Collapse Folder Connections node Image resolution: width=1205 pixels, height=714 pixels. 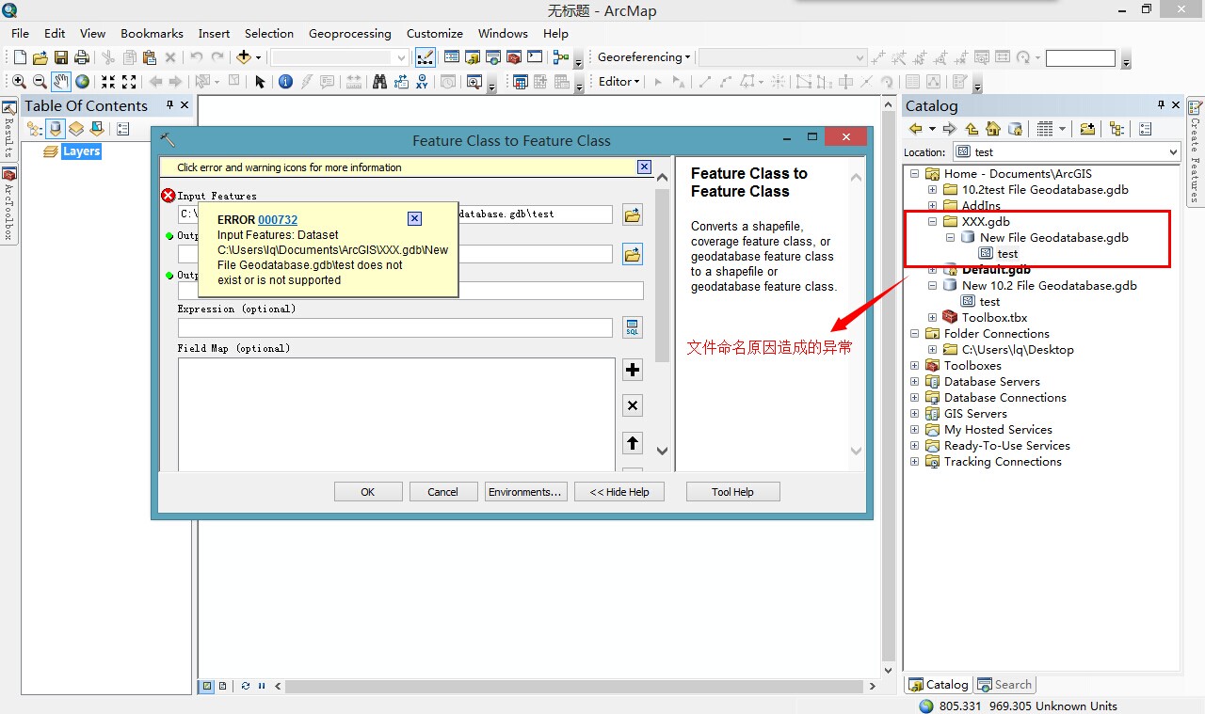[914, 334]
